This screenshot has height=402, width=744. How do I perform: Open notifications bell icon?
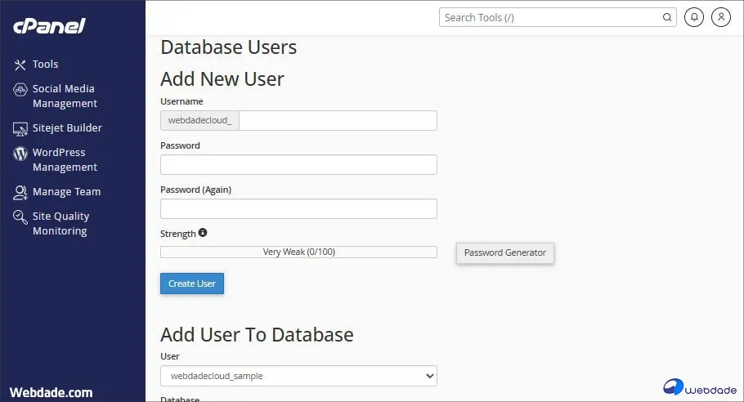tap(693, 17)
